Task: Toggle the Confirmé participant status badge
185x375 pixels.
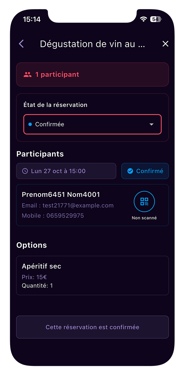Action: (145, 171)
